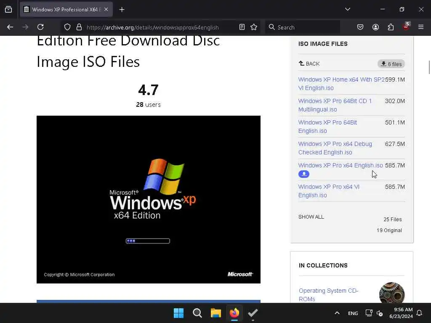Open Windows XP Home x64 With SP2 VI English.iso
The image size is (431, 323).
click(x=341, y=84)
